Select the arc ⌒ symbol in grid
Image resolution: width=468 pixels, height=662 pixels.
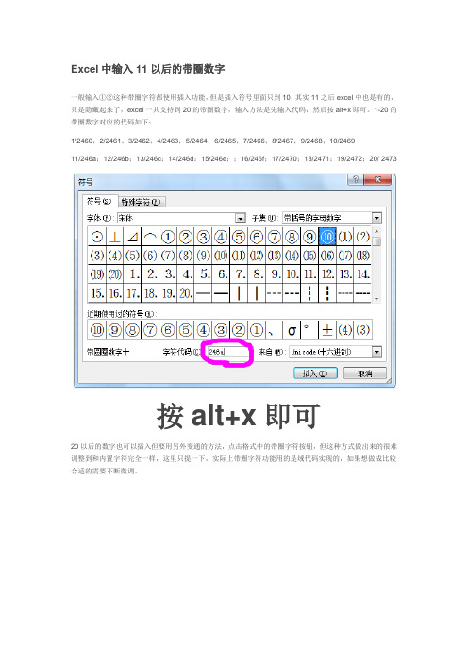tap(150, 237)
